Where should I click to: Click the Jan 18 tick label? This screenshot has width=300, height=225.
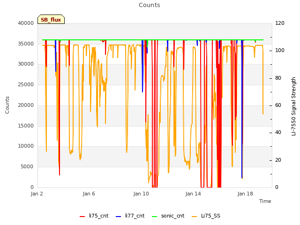click(x=245, y=194)
